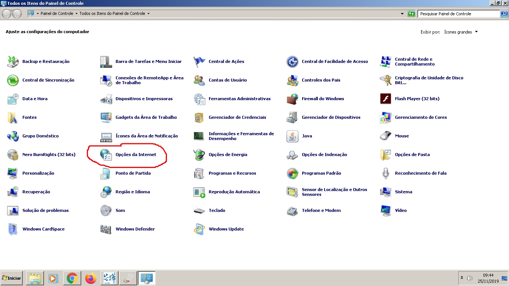Click the refresh button beside address bar

(411, 14)
